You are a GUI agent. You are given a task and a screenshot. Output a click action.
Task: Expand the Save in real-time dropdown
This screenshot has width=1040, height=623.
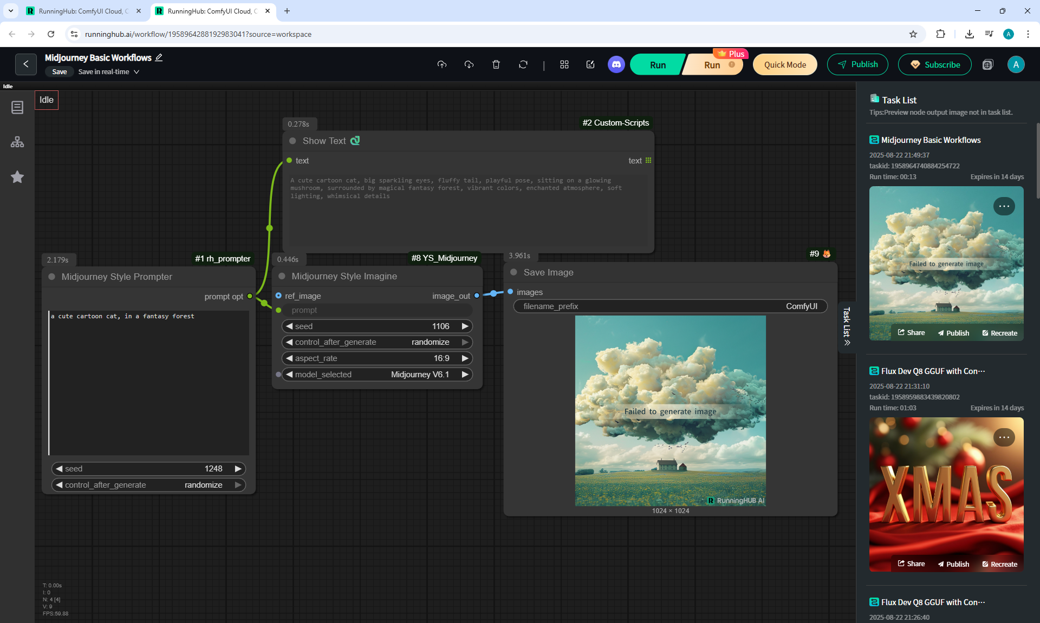pyautogui.click(x=136, y=71)
